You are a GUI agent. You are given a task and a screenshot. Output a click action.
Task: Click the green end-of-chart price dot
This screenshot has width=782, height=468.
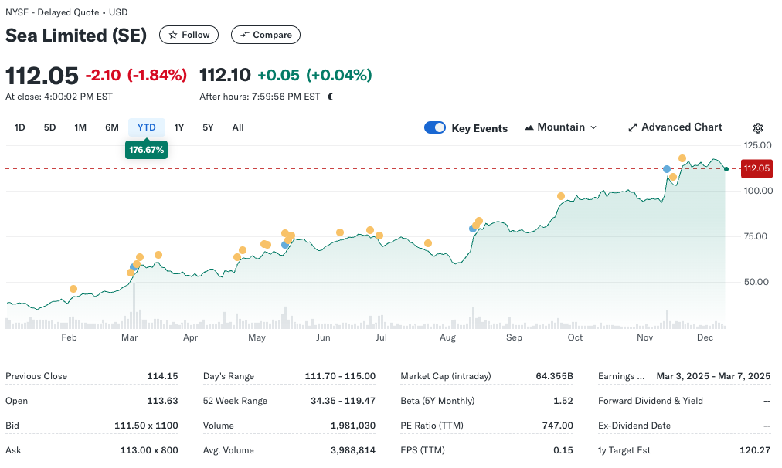click(x=726, y=169)
